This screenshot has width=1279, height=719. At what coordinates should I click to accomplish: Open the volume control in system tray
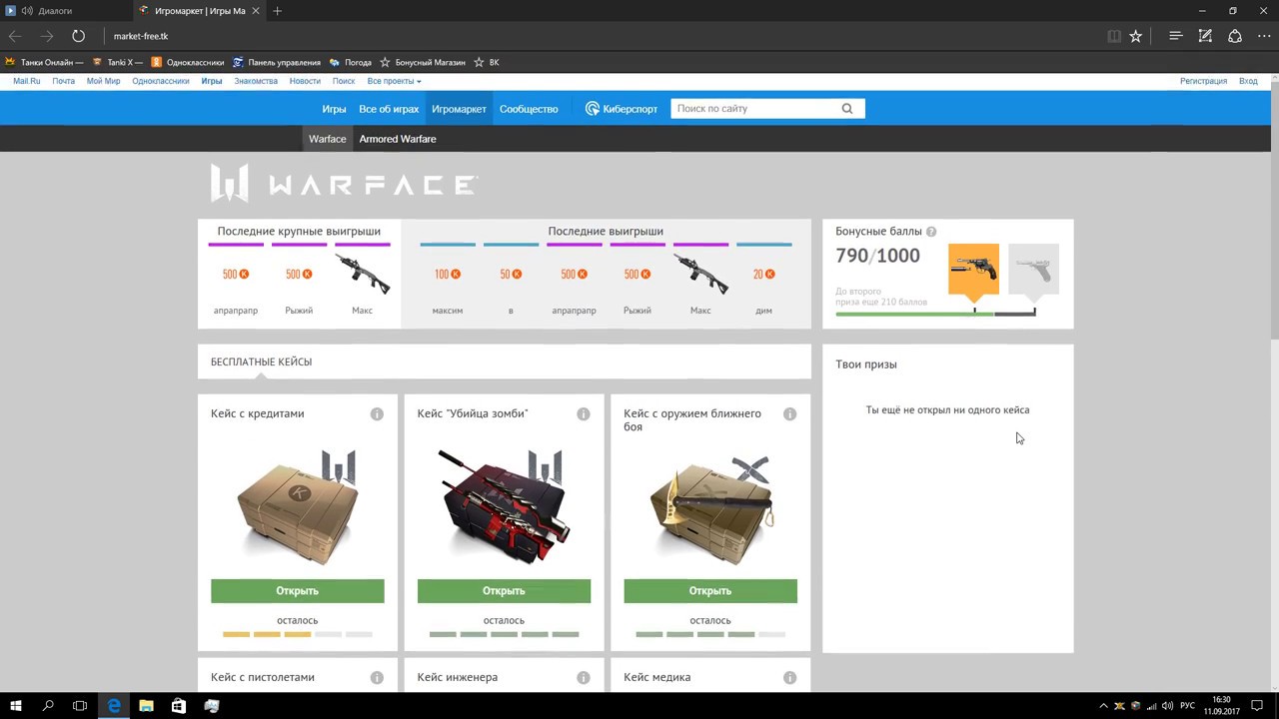click(1166, 706)
